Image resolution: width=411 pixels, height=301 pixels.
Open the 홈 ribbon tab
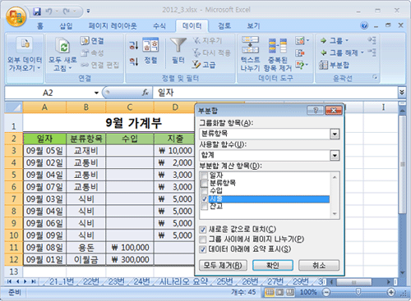[x=40, y=26]
